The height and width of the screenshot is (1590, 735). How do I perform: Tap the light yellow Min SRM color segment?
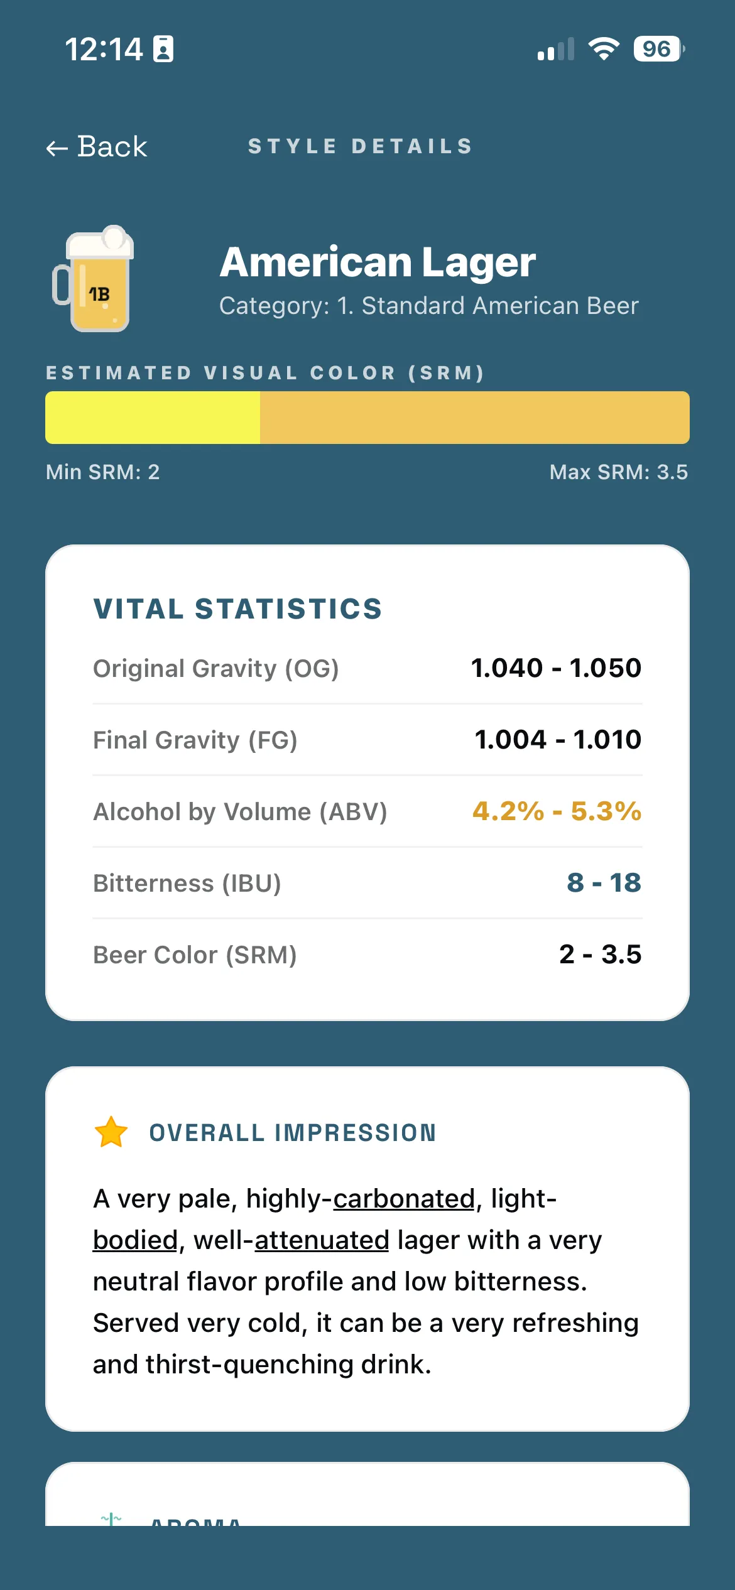(153, 418)
